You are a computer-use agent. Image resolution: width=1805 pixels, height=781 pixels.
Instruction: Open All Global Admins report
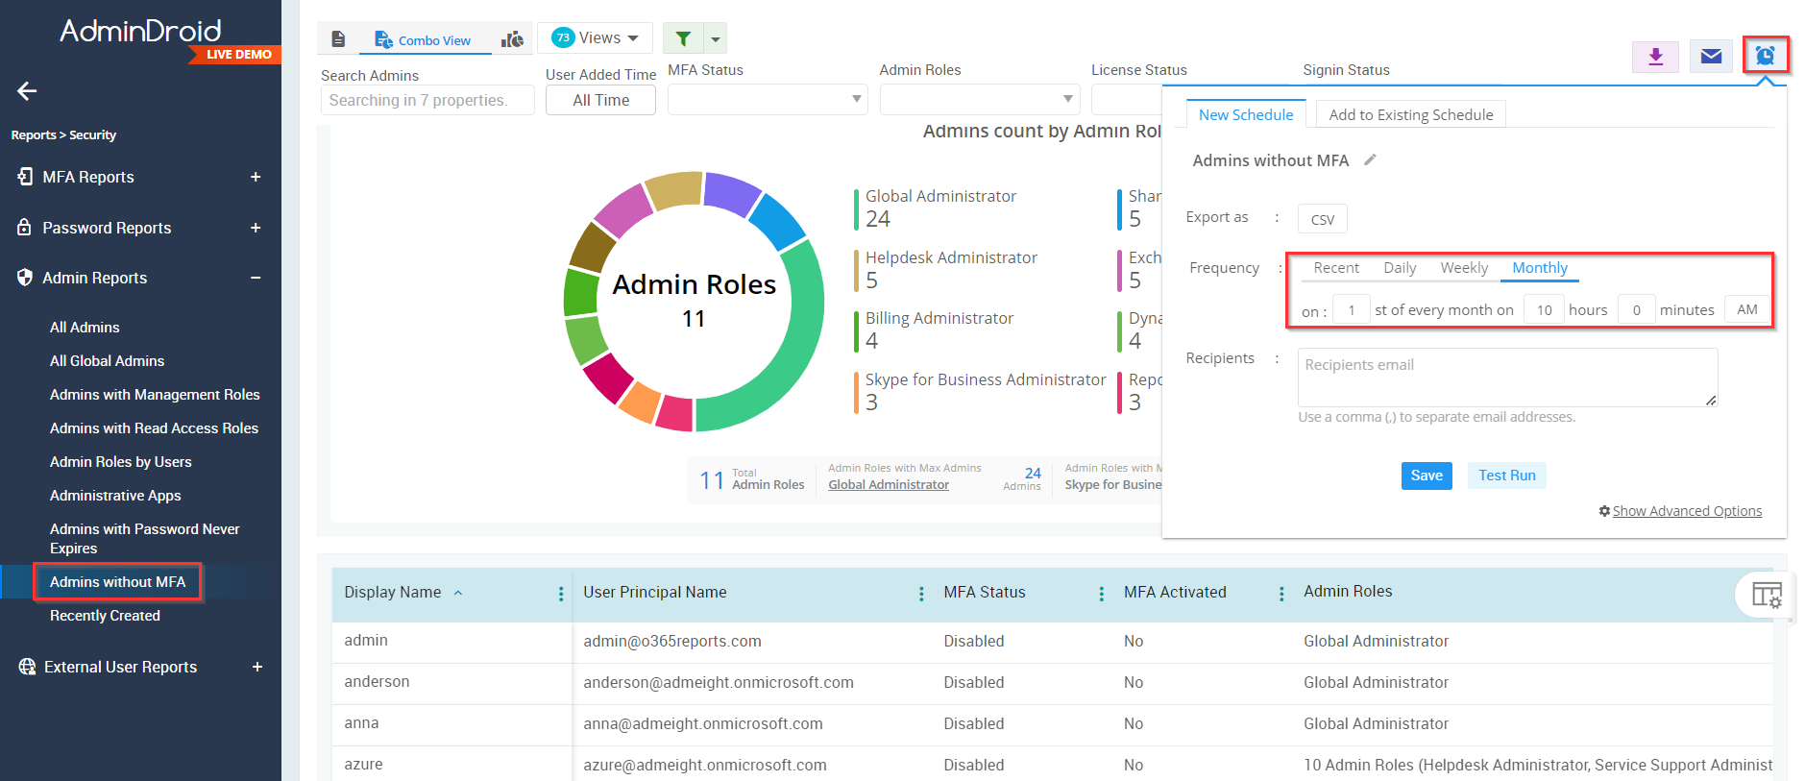tap(107, 361)
